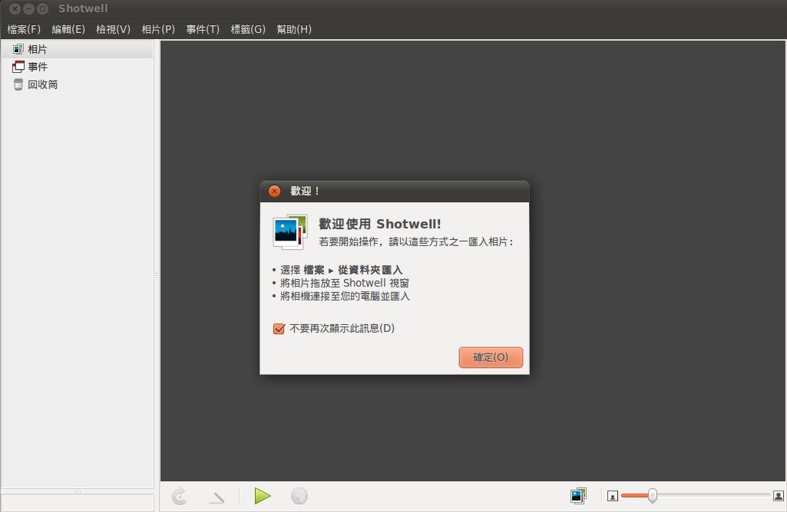
Task: Click the 將相片拖放至 Shotwell 視窗 bullet text
Action: (x=344, y=283)
